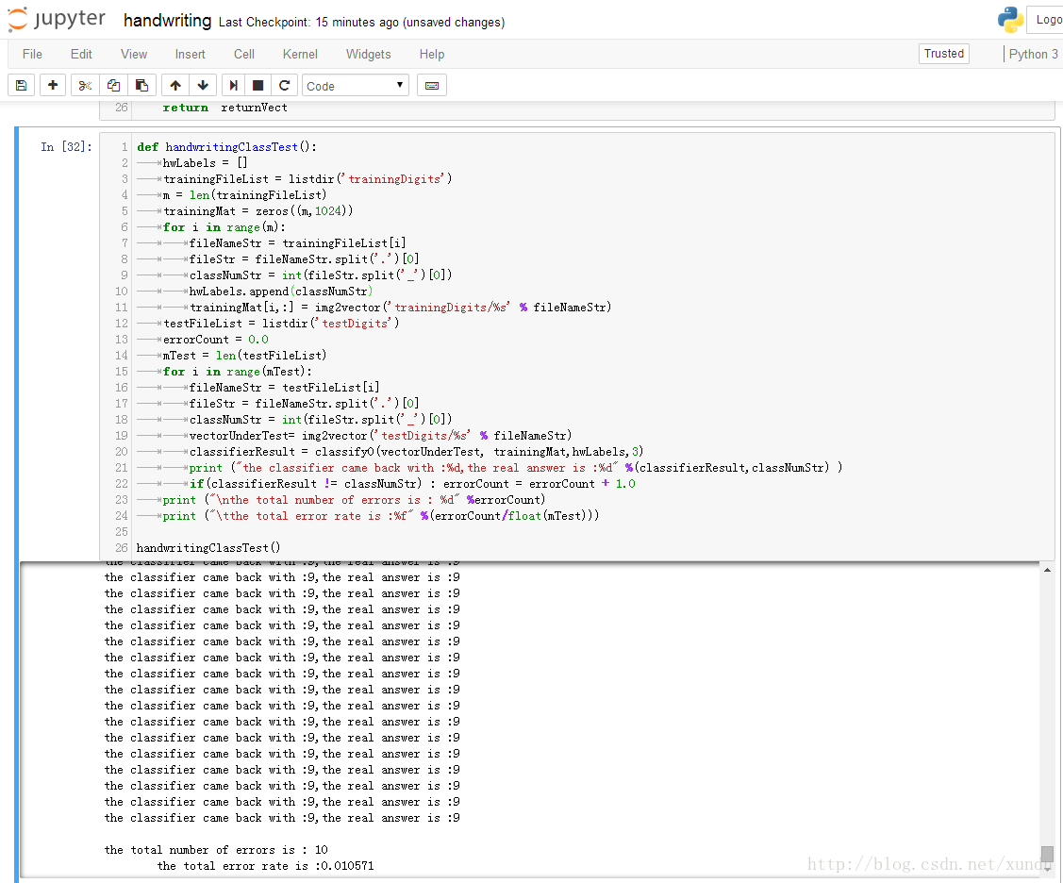Open the Cell menu
The width and height of the screenshot is (1063, 883).
[x=244, y=55]
